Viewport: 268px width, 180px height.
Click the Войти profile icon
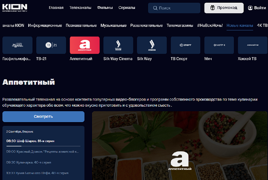pos(250,8)
